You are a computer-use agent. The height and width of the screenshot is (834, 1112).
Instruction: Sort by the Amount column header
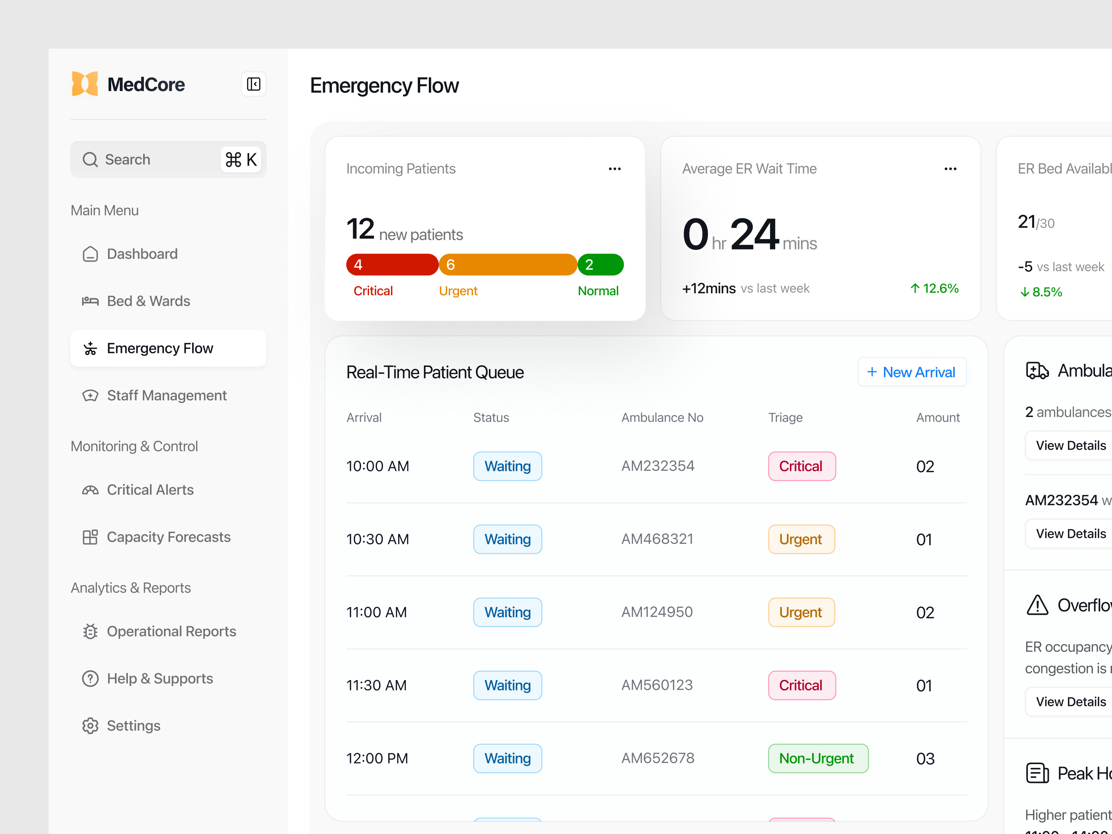click(938, 418)
